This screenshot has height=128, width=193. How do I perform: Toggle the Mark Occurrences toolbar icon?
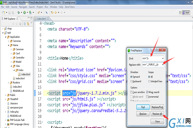point(46,13)
